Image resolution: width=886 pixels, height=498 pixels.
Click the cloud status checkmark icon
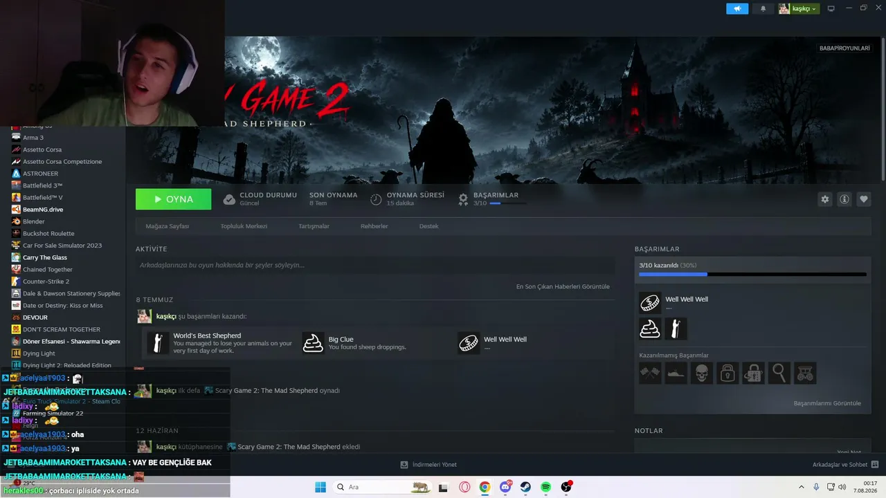[x=229, y=199]
